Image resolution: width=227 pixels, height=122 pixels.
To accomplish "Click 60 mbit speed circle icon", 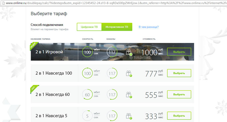I will pyautogui.click(x=87, y=95).
